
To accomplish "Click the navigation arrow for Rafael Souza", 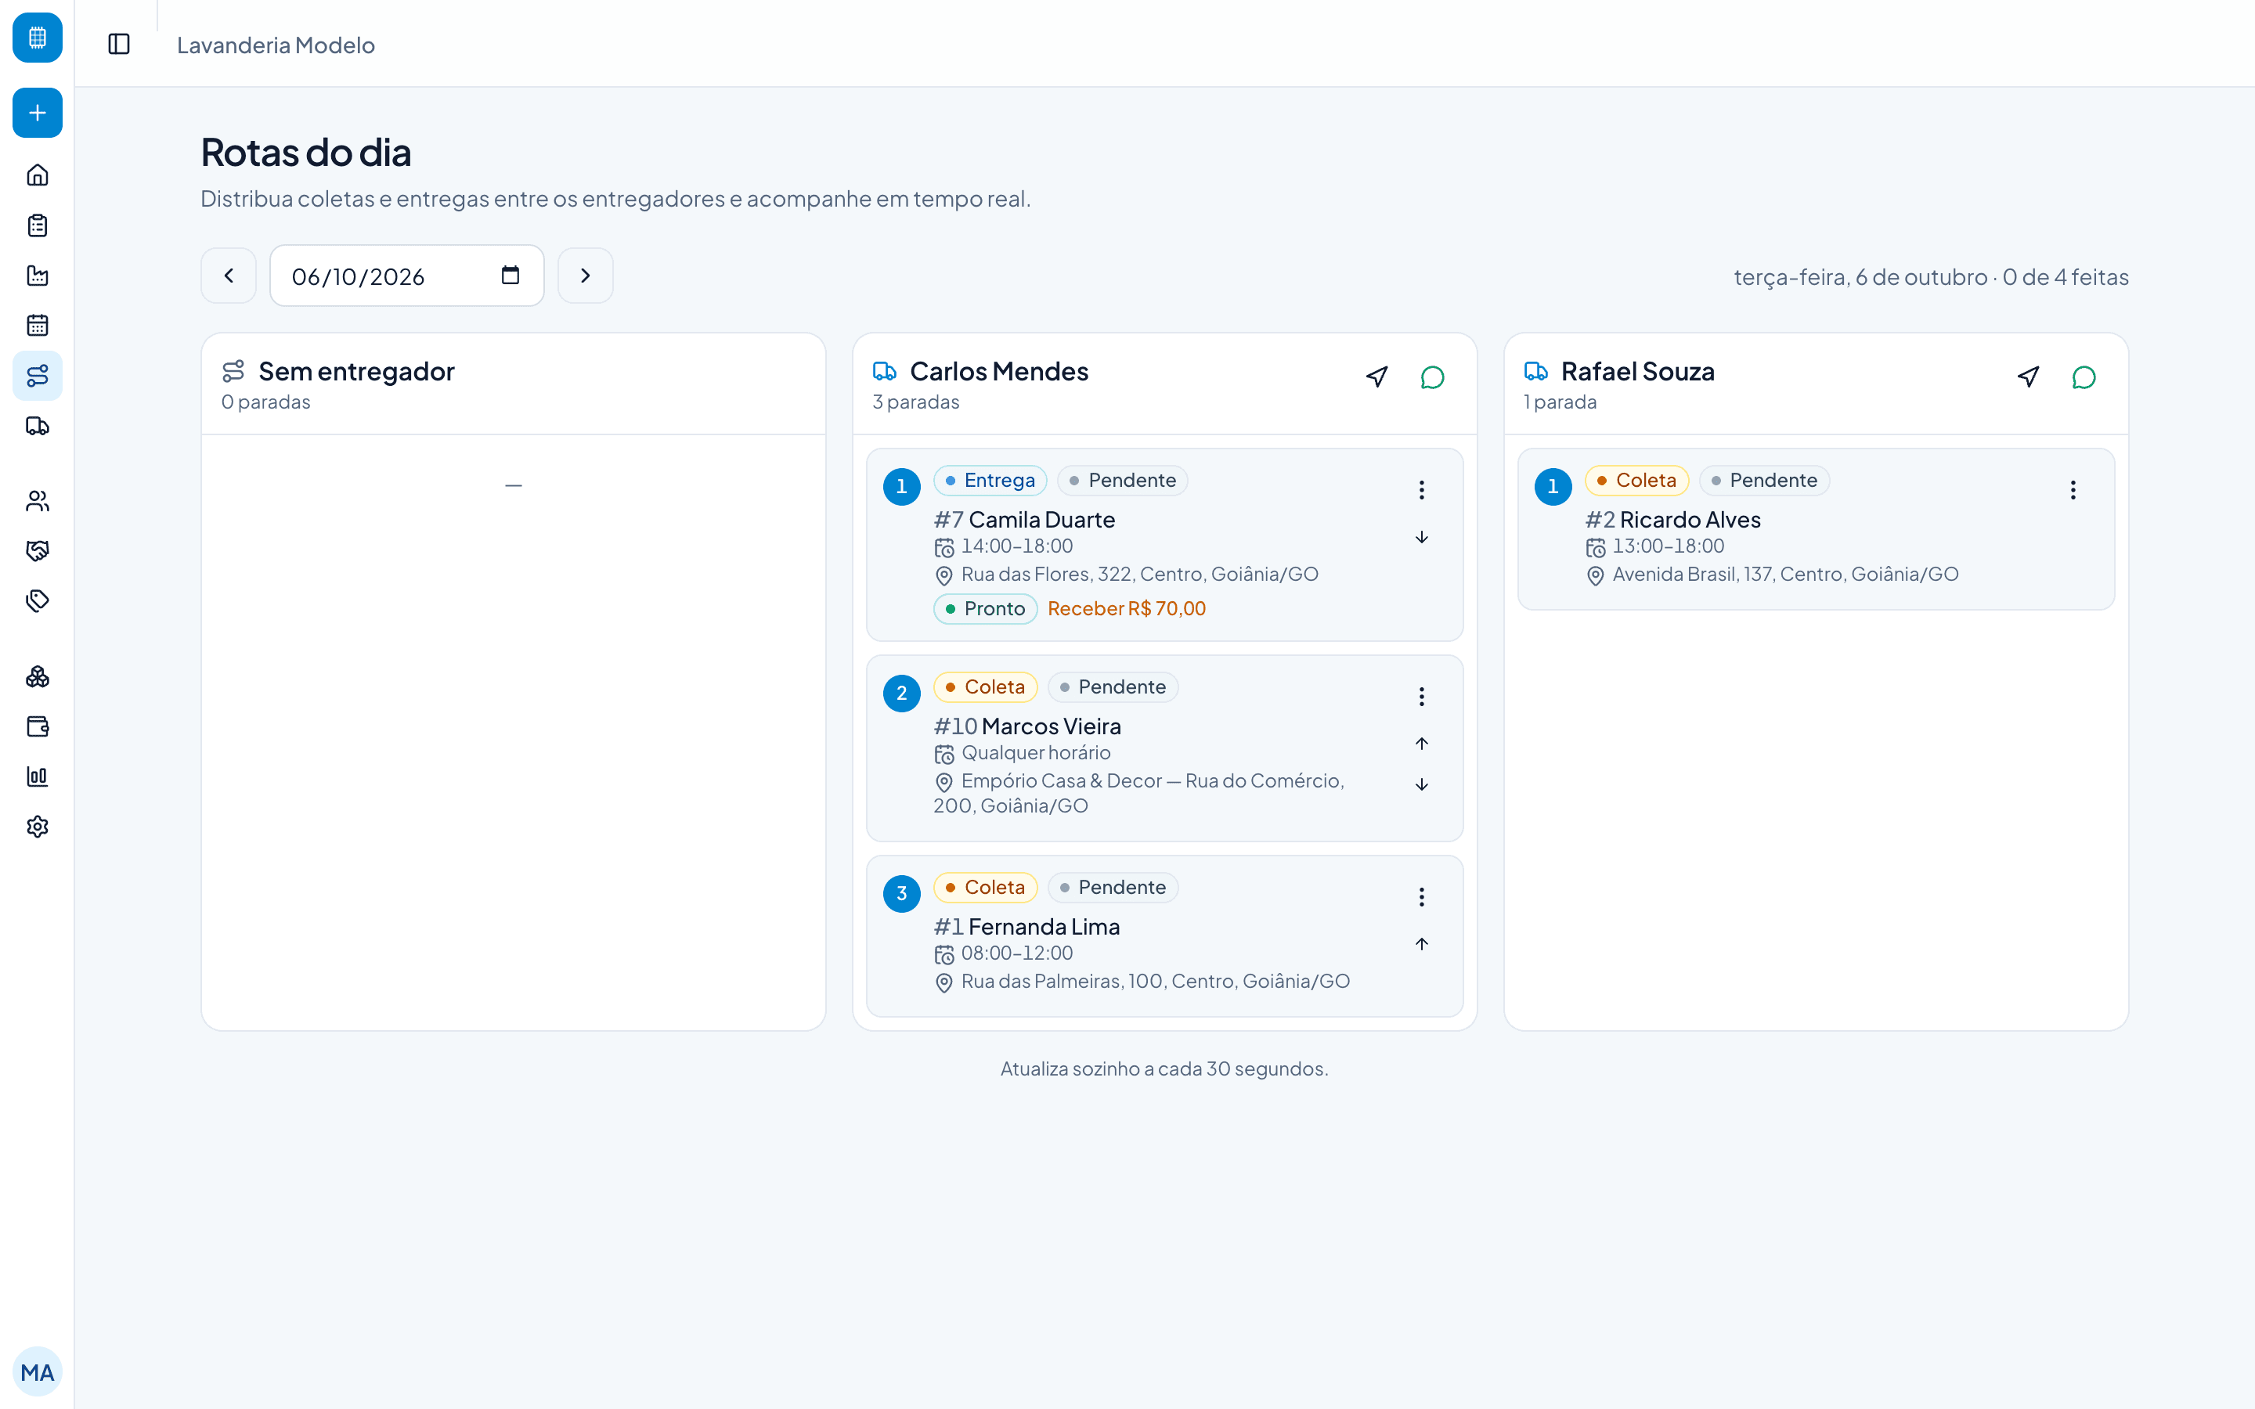I will 2029,377.
